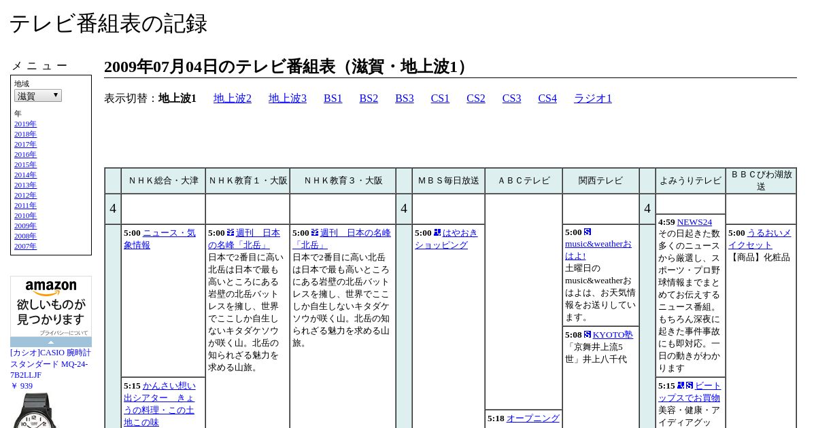Viewport: 816px width, 428px height.
Task: Open KYOTO塾 program link
Action: point(613,334)
